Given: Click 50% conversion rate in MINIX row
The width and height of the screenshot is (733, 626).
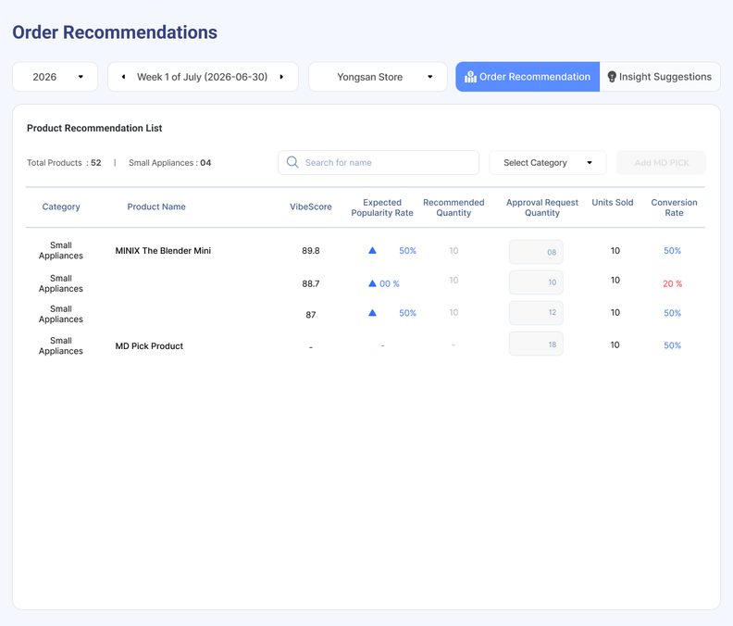Looking at the screenshot, I should (672, 250).
